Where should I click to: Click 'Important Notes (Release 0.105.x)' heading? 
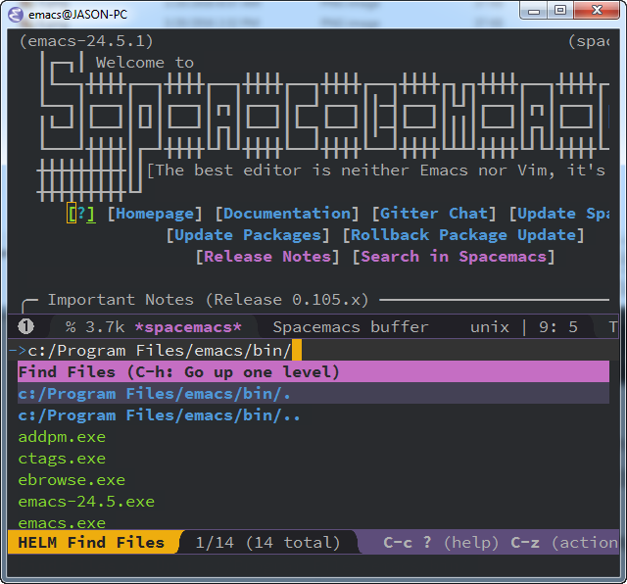point(208,300)
